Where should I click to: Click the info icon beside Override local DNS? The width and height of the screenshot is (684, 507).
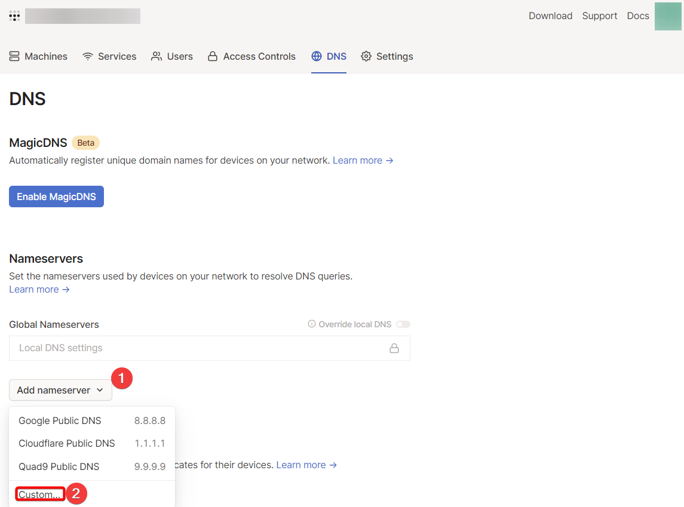[311, 324]
